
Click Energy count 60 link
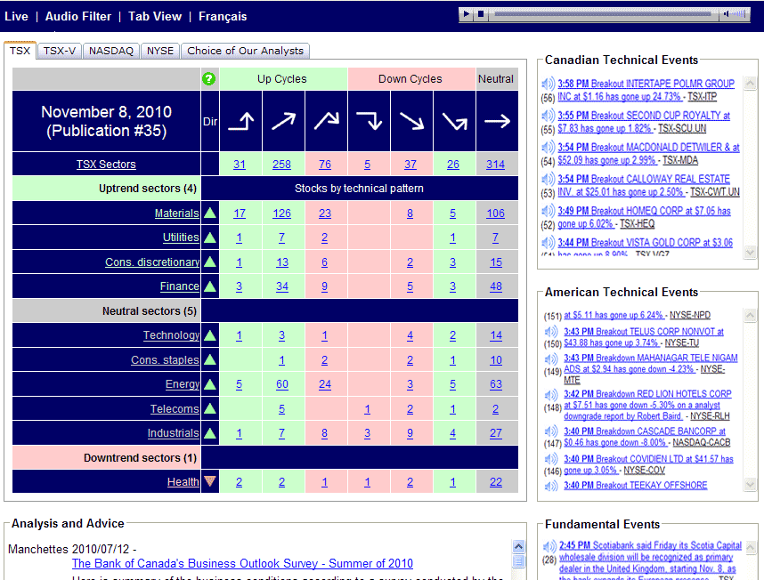tap(282, 384)
